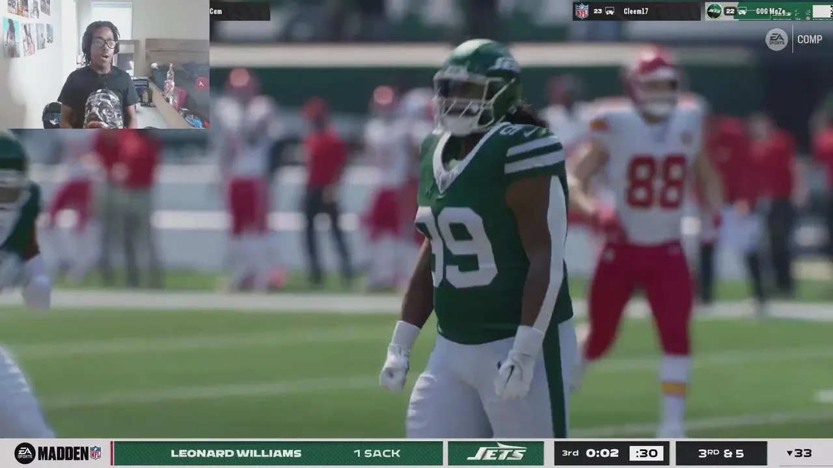Click the Cam label above the field
The image size is (833, 468).
[216, 11]
